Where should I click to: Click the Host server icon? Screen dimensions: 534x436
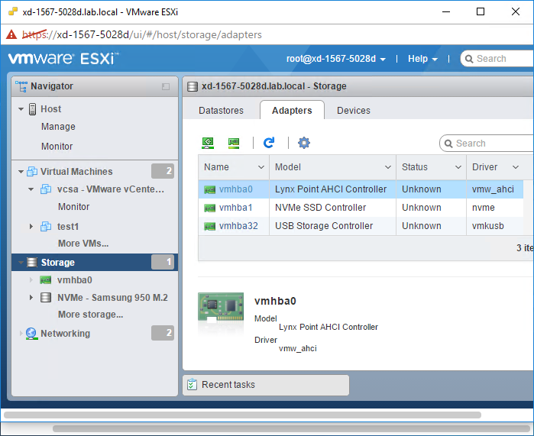32,109
